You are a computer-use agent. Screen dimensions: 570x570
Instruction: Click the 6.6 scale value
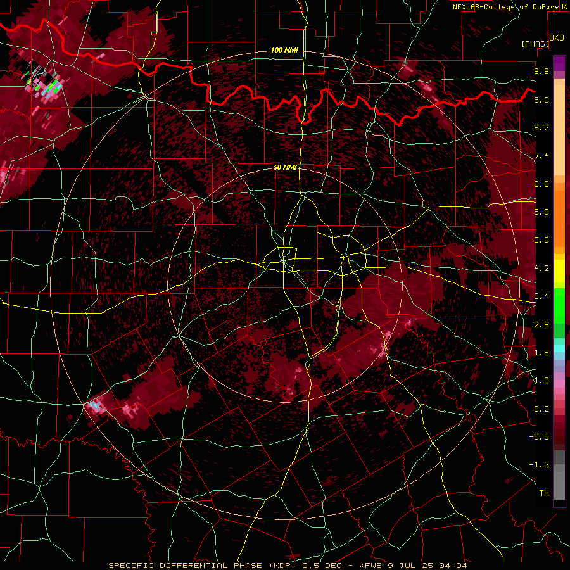[x=541, y=184]
